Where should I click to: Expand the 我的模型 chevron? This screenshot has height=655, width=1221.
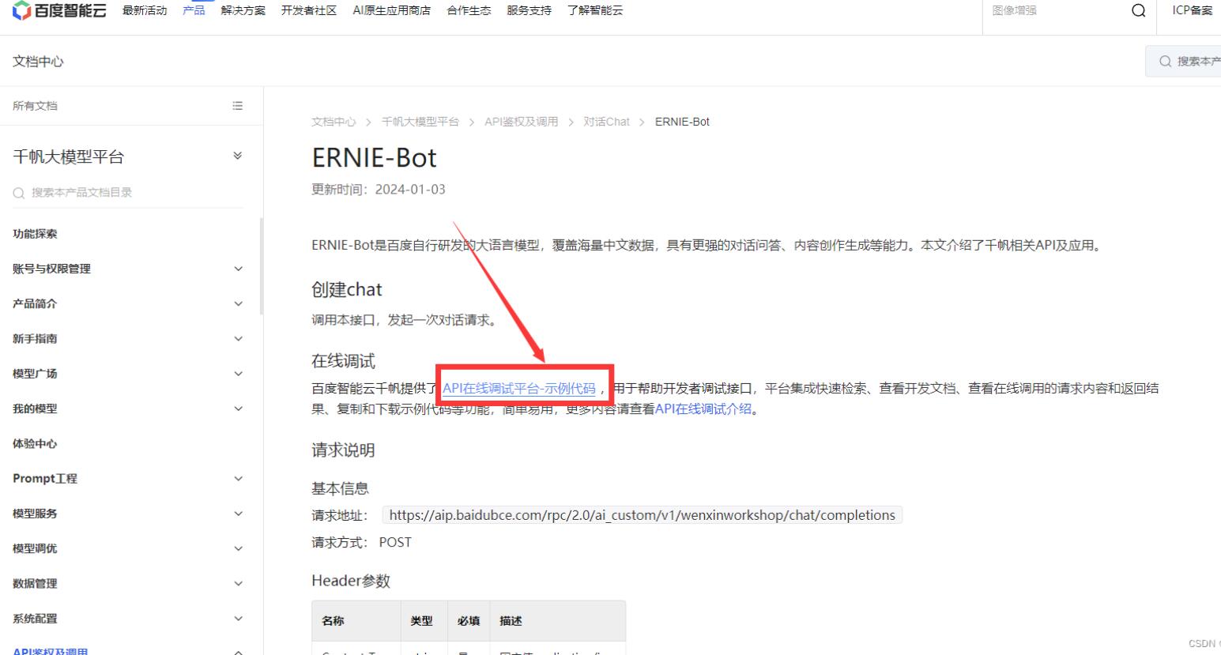[x=238, y=408]
